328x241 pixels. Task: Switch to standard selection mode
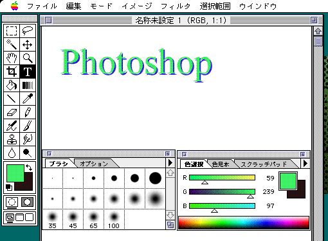[12, 202]
